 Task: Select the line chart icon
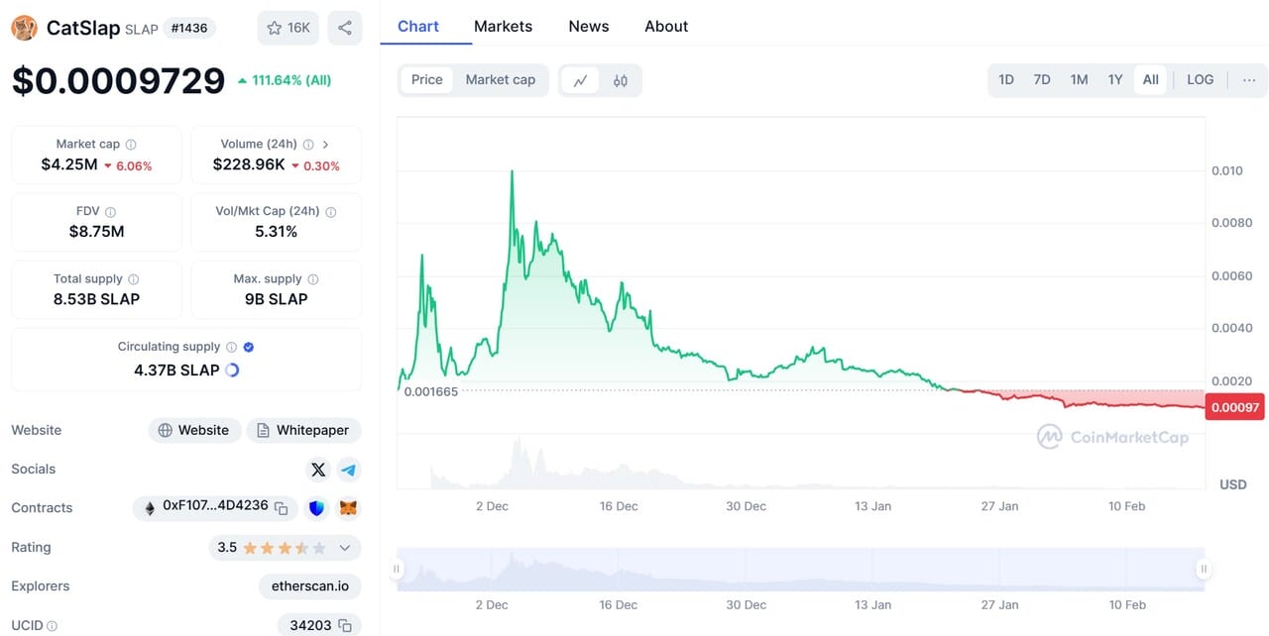(581, 79)
